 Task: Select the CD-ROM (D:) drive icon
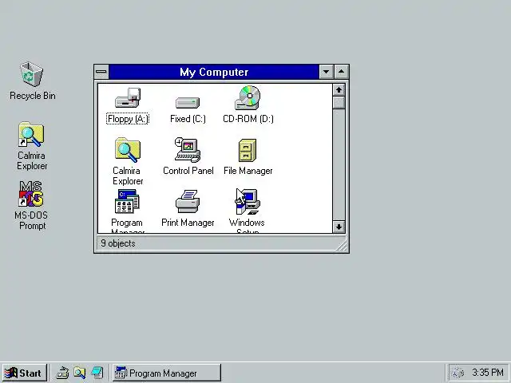(x=248, y=97)
